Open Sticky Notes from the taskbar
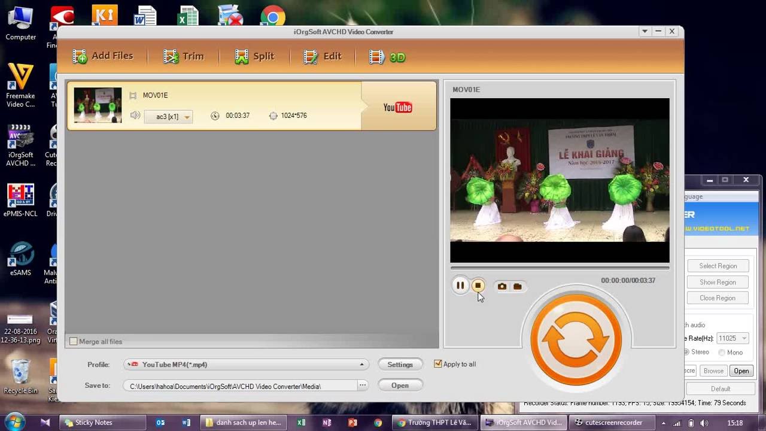Image resolution: width=766 pixels, height=431 pixels. click(x=103, y=422)
